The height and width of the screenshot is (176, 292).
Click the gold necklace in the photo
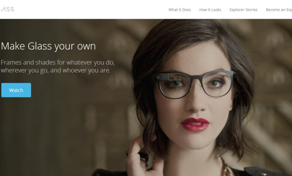226,168
